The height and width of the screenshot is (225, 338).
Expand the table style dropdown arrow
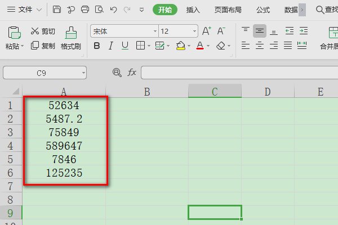pos(168,46)
